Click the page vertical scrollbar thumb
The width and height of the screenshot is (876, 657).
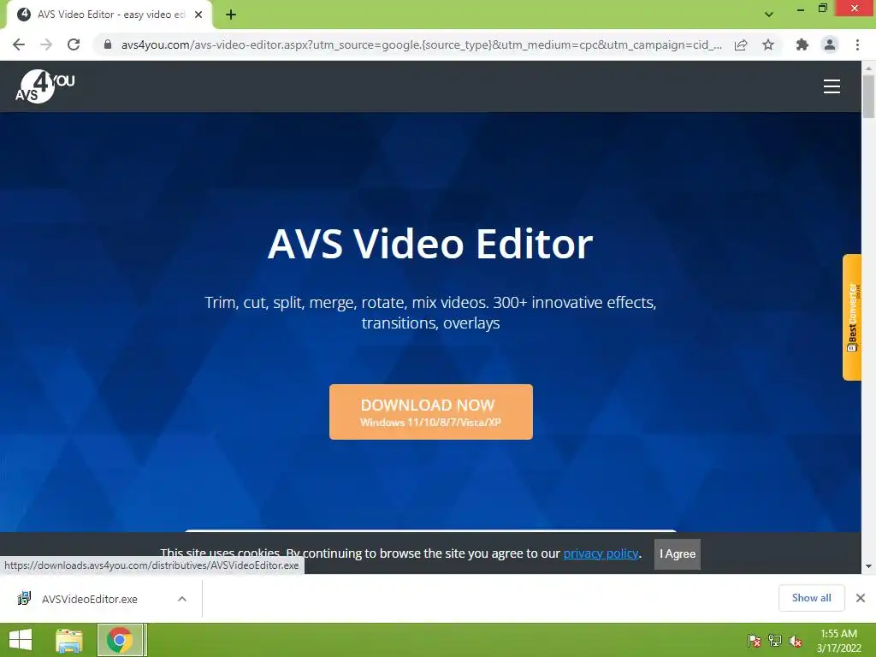point(868,96)
